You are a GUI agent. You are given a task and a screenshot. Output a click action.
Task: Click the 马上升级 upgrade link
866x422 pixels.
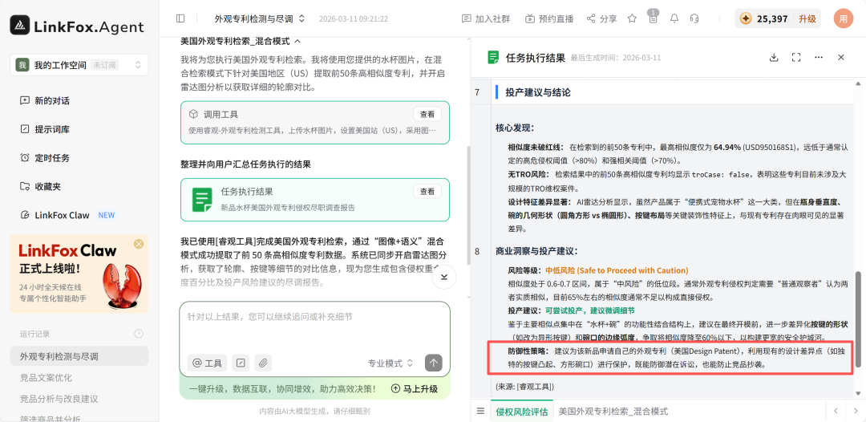[x=414, y=388]
